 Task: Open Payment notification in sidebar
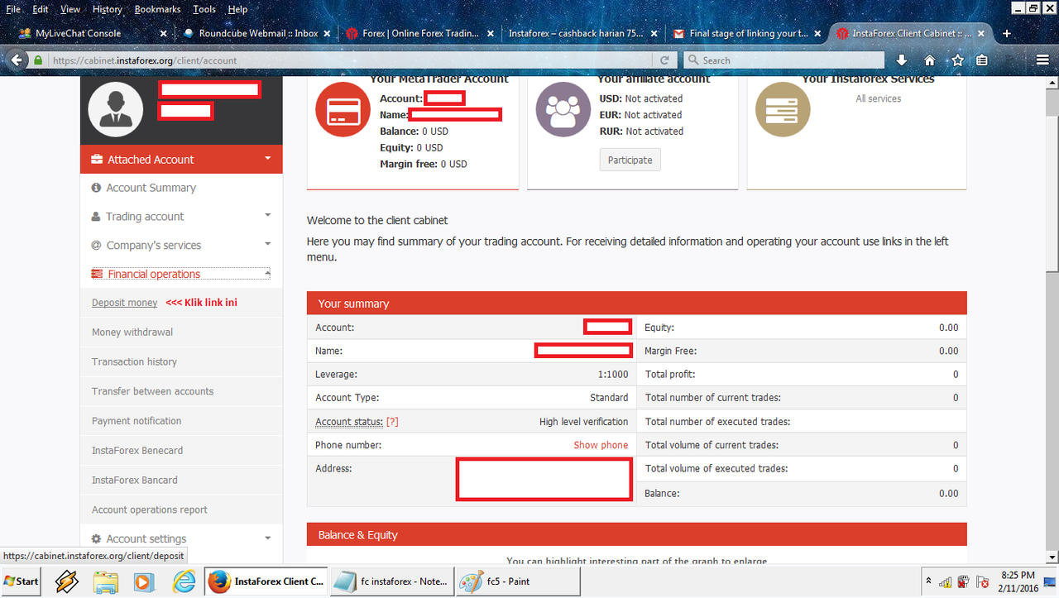(137, 421)
